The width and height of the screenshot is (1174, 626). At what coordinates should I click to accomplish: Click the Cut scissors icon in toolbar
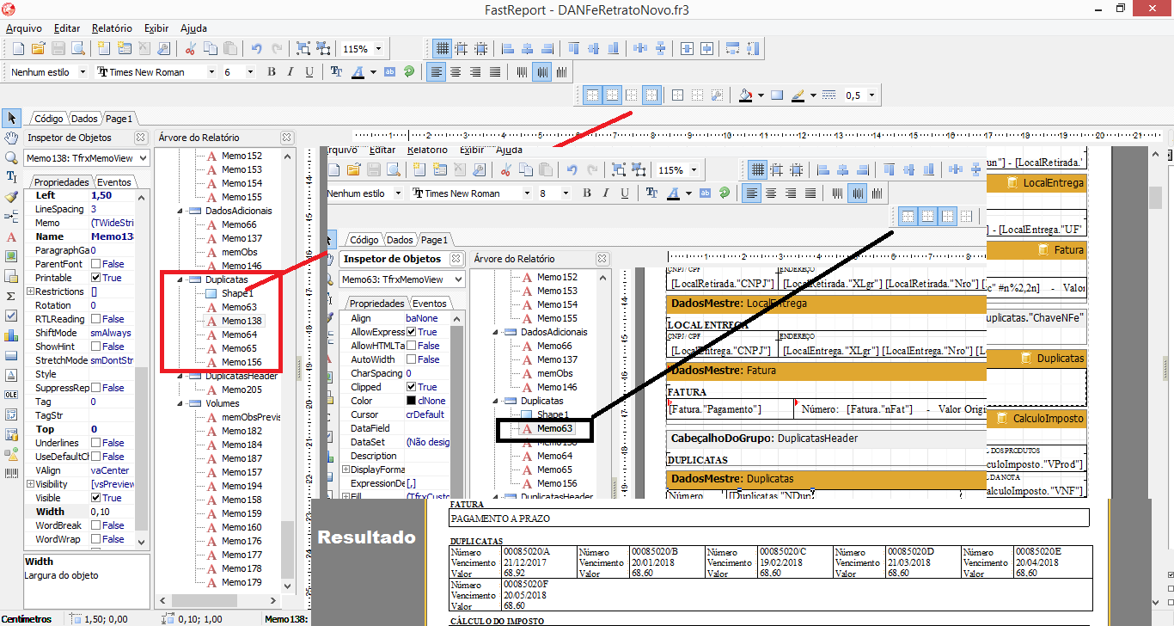click(190, 49)
